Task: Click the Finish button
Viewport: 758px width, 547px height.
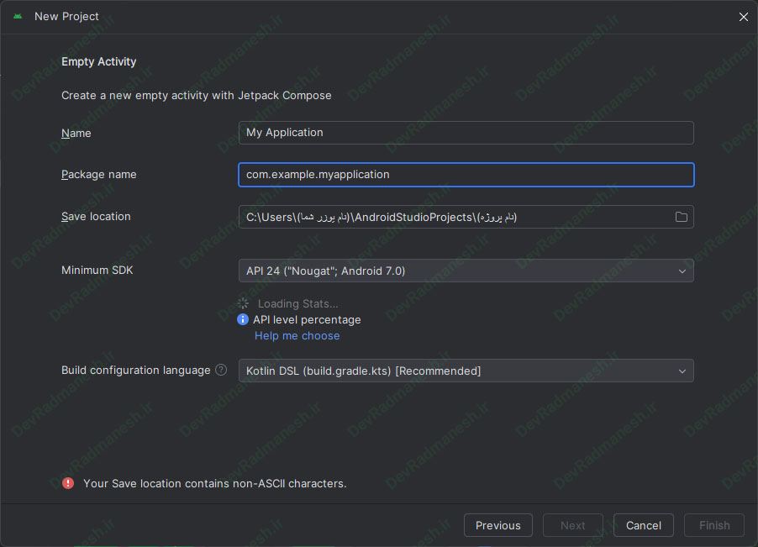Action: tap(713, 525)
